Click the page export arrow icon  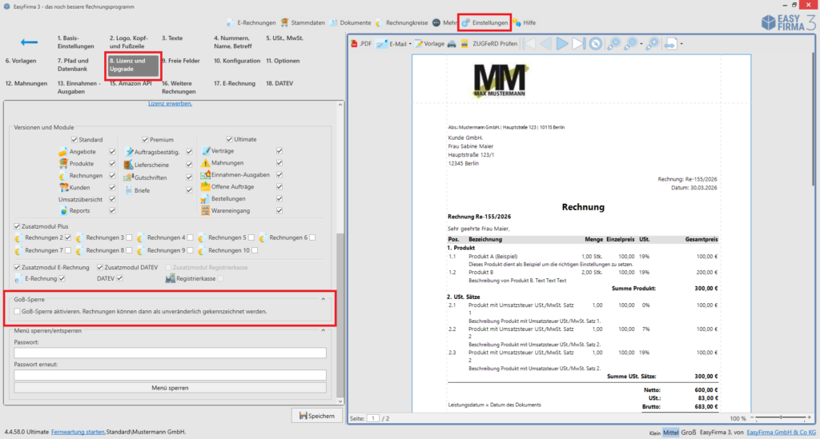point(670,44)
